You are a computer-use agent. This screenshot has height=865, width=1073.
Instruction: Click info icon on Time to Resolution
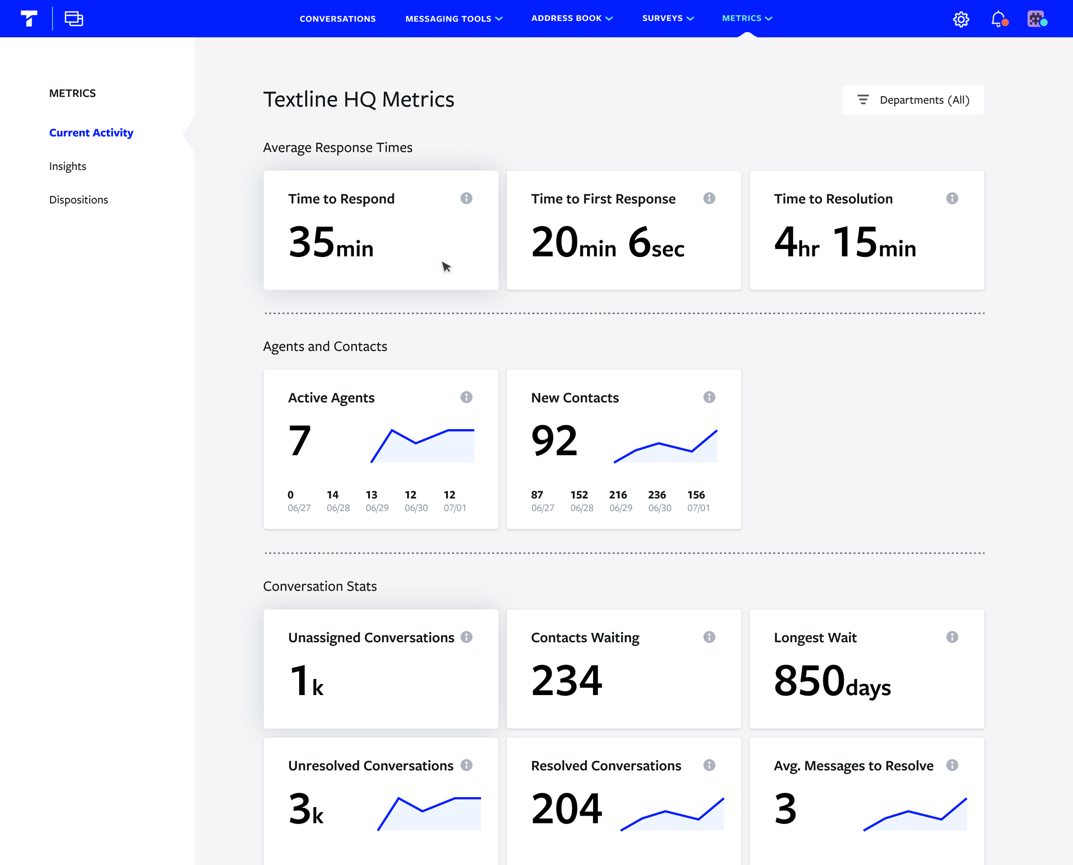coord(952,198)
